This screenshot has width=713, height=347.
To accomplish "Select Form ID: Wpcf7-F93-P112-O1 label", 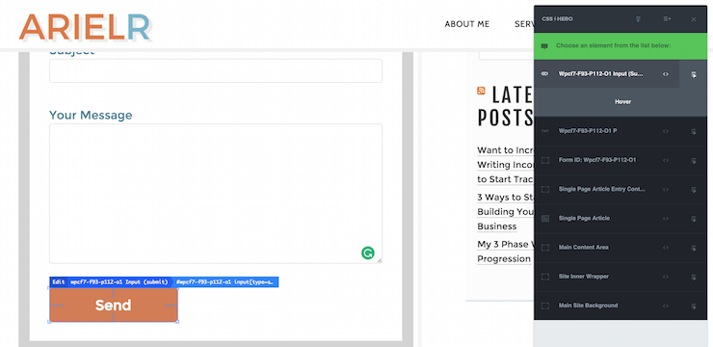I will coord(597,160).
